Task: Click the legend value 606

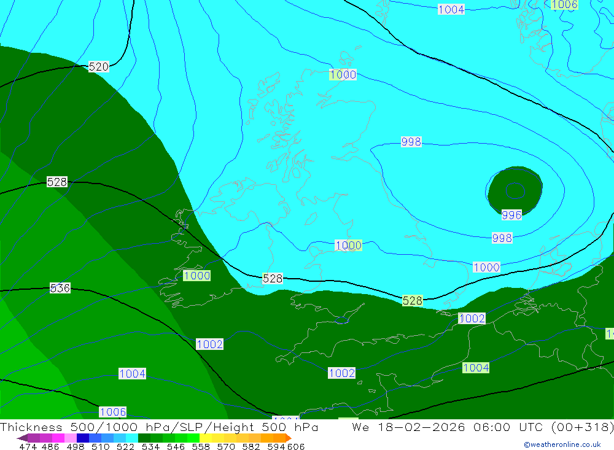Action: click(x=296, y=446)
